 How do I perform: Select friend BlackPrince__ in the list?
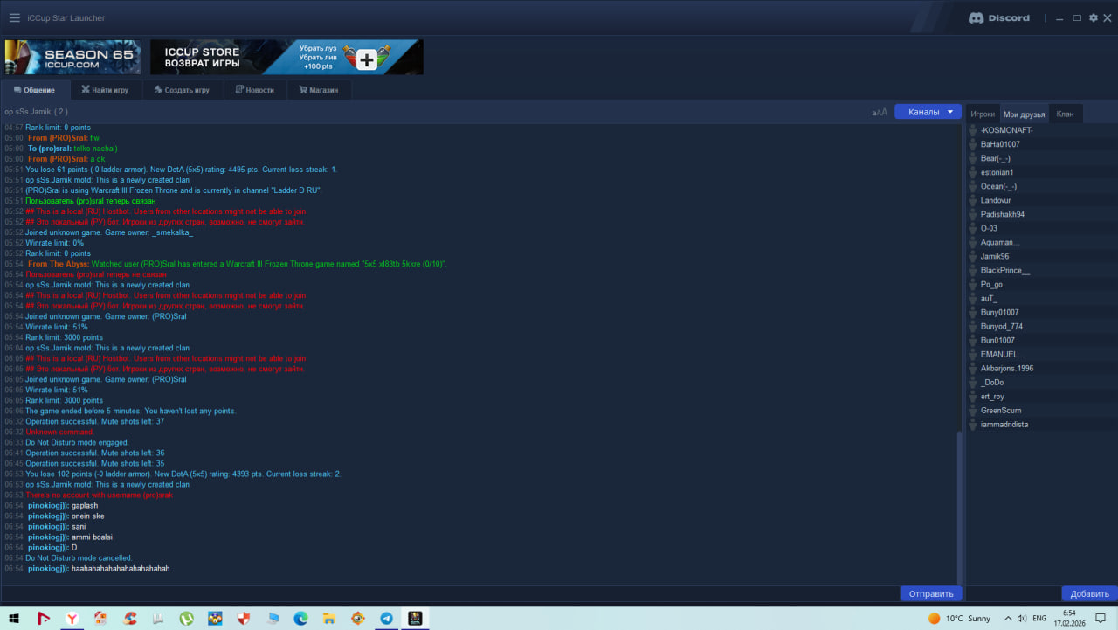coord(1041,270)
